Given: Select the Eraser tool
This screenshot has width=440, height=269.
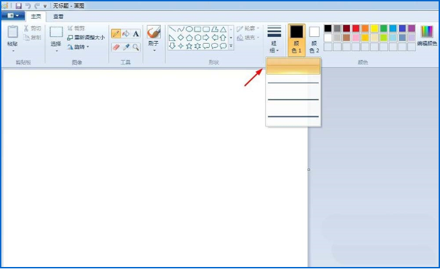Looking at the screenshot, I should click(x=116, y=47).
